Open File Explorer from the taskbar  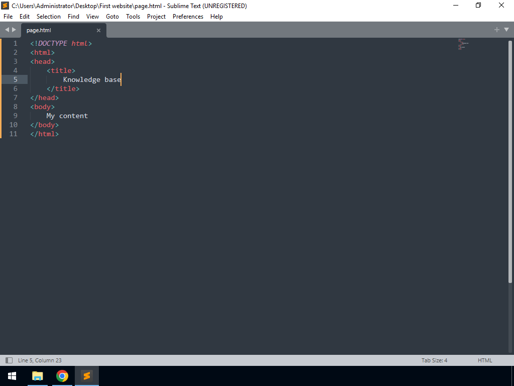tap(37, 376)
